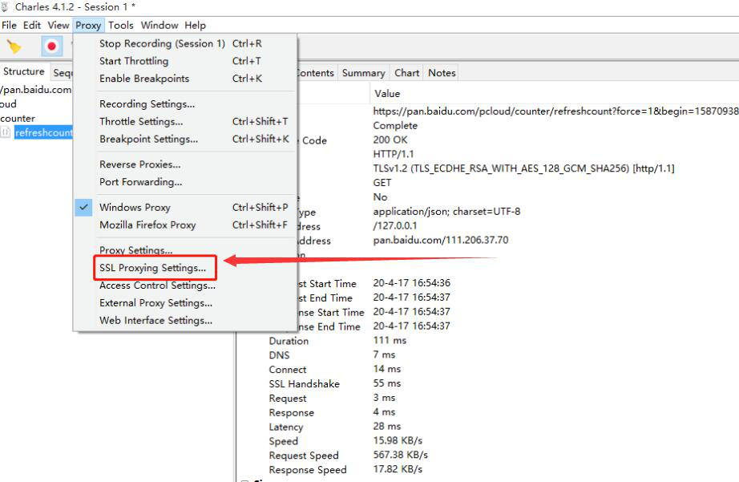Image resolution: width=739 pixels, height=482 pixels.
Task: Click the GET method value
Action: tap(382, 183)
